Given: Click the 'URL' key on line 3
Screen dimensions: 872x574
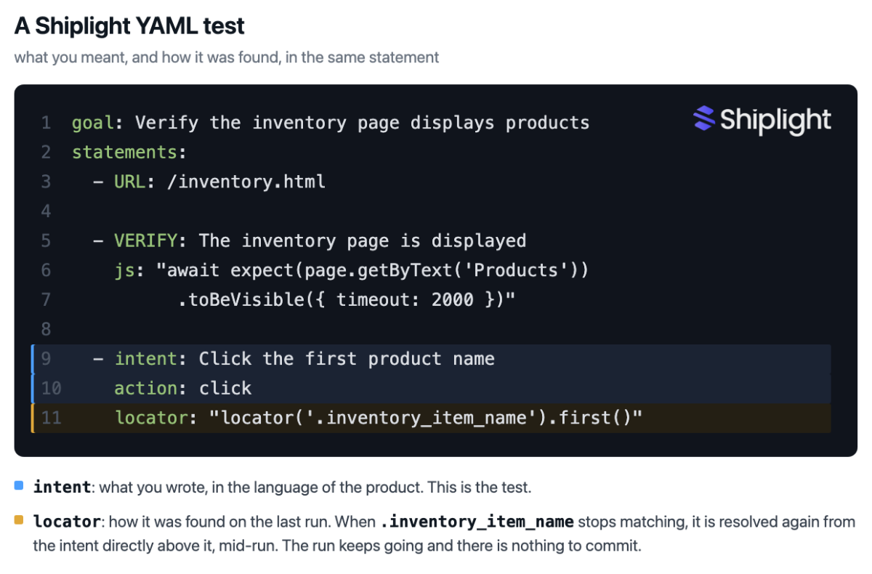Looking at the screenshot, I should point(129,182).
